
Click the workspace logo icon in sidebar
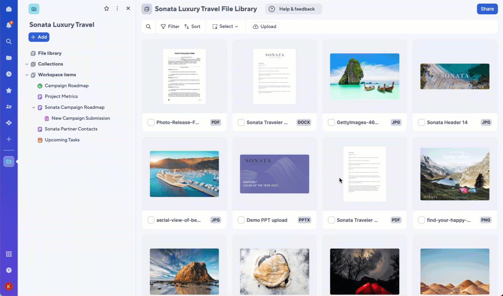tap(34, 9)
